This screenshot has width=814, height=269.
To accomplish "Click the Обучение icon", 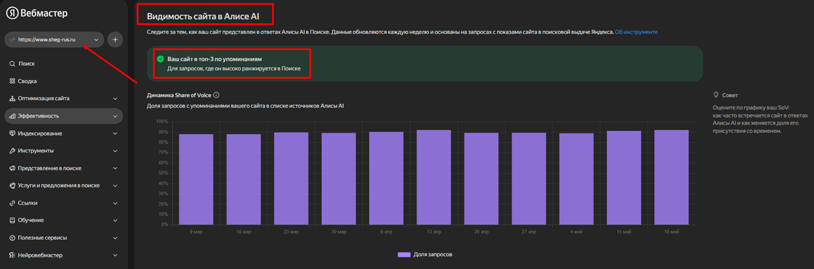I will click(12, 221).
